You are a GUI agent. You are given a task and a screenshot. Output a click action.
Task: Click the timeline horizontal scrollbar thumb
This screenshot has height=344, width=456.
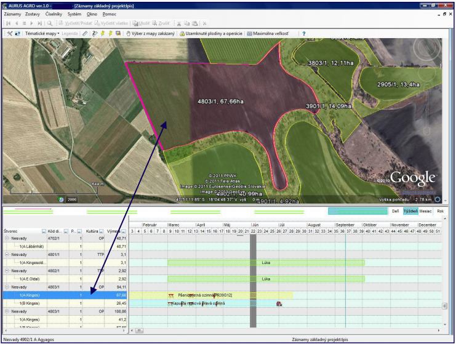coord(139,330)
